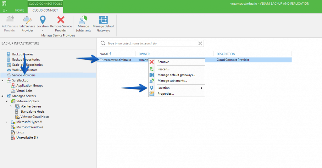The image size is (322, 168).
Task: Open the main hamburger menu button
Action: click(x=5, y=10)
